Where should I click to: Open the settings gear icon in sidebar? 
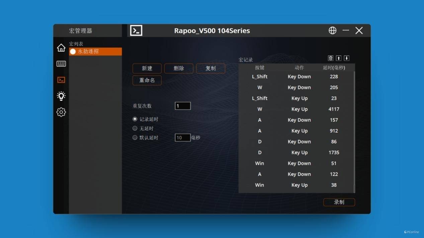click(x=61, y=112)
